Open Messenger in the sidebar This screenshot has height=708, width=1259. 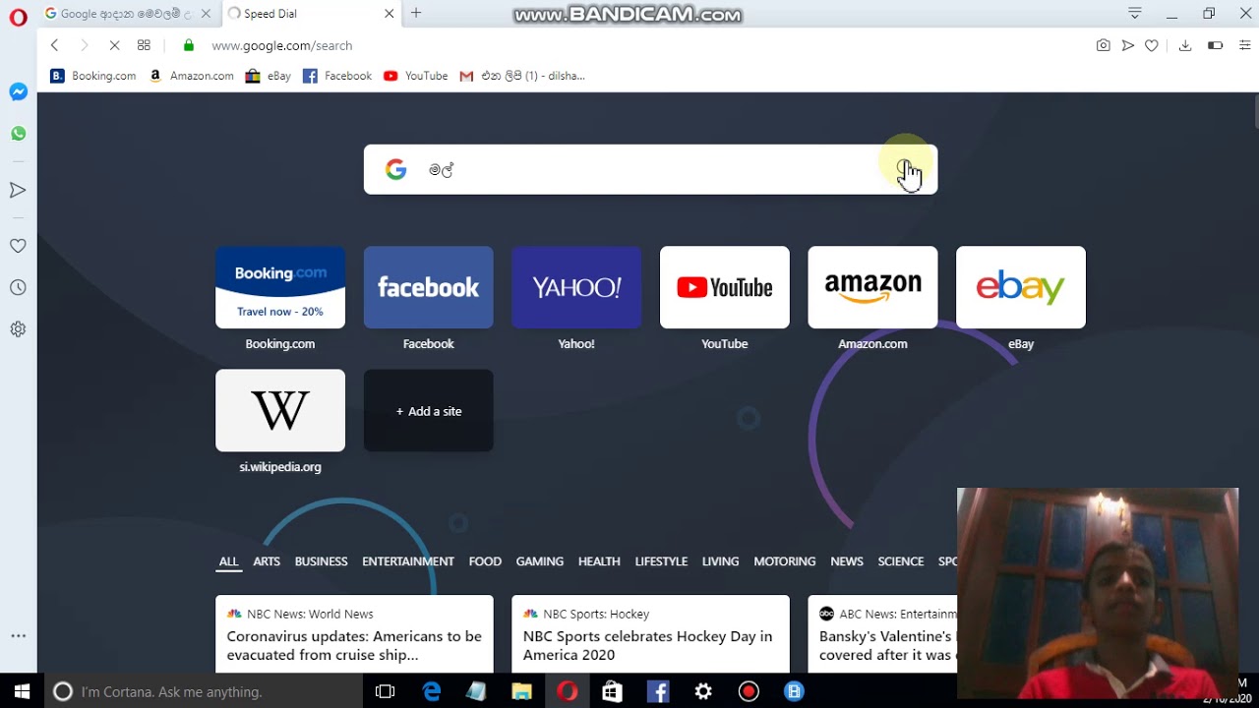(18, 91)
